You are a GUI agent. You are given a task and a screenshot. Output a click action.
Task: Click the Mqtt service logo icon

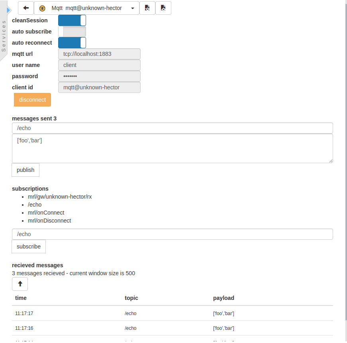tap(42, 8)
